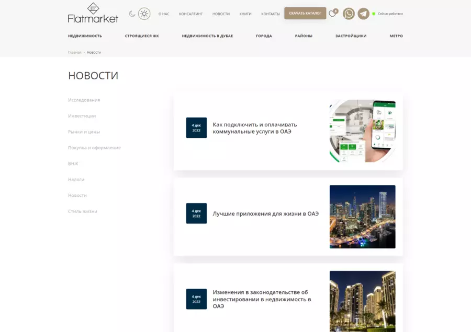471x332 pixels.
Task: Click date badge of коммунальные услуги article
Action: coord(196,128)
